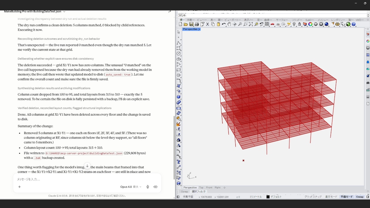Open Rhino help question mark icon

pos(354,24)
